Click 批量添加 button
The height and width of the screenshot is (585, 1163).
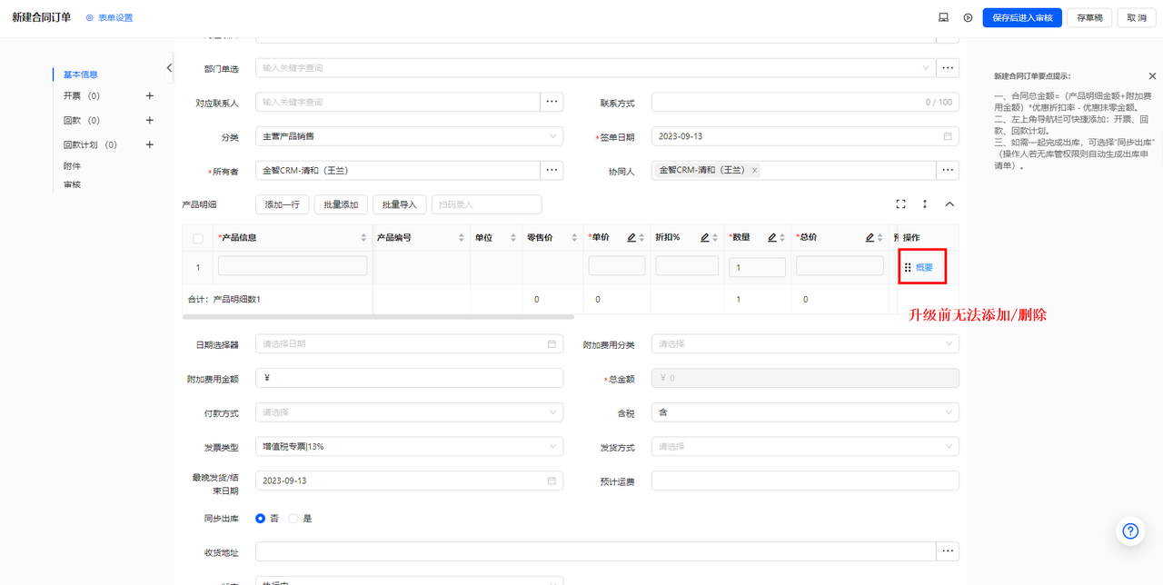pyautogui.click(x=341, y=204)
